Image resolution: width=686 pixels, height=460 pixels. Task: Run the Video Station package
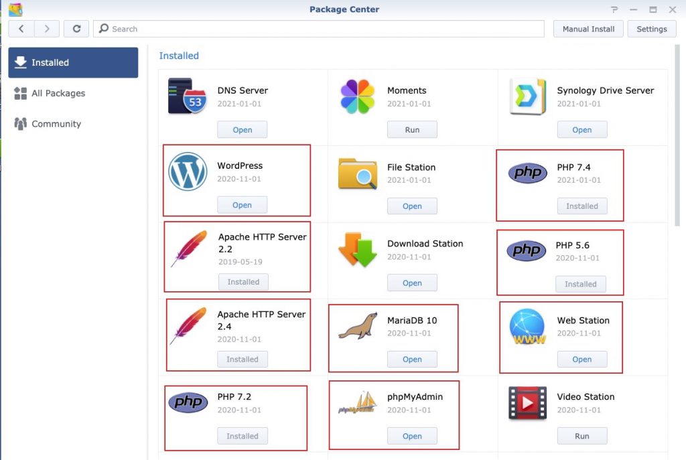[582, 436]
